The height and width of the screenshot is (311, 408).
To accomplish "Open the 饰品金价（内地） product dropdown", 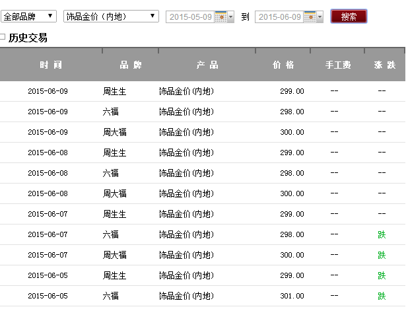I will [111, 17].
